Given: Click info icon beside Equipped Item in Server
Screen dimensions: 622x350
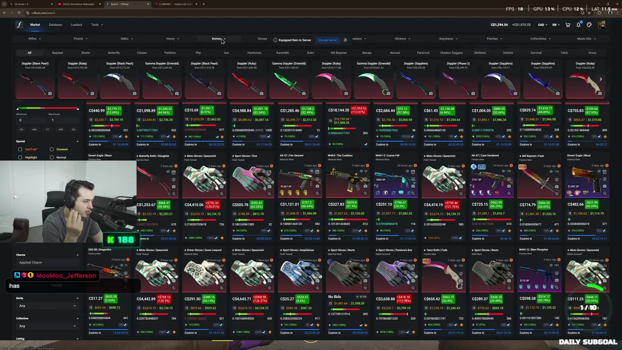Looking at the screenshot, I should tap(275, 40).
